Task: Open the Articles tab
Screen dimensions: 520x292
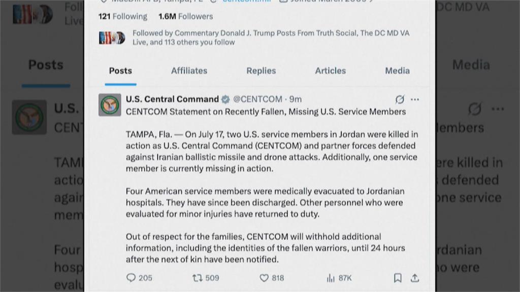Action: coord(330,71)
